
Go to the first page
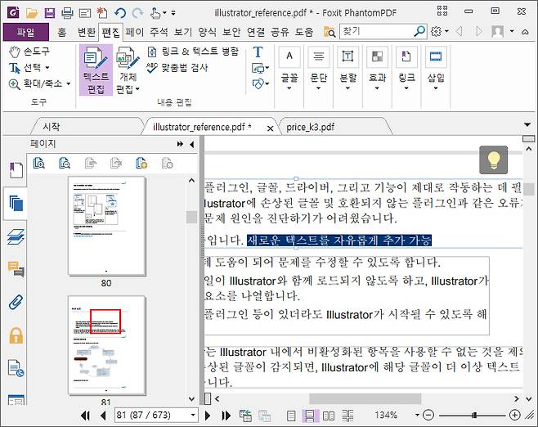pyautogui.click(x=85, y=416)
